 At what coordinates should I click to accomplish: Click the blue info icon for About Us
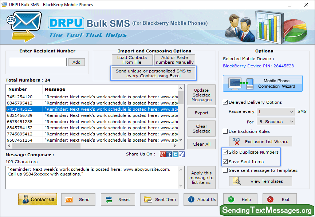[x=191, y=199]
